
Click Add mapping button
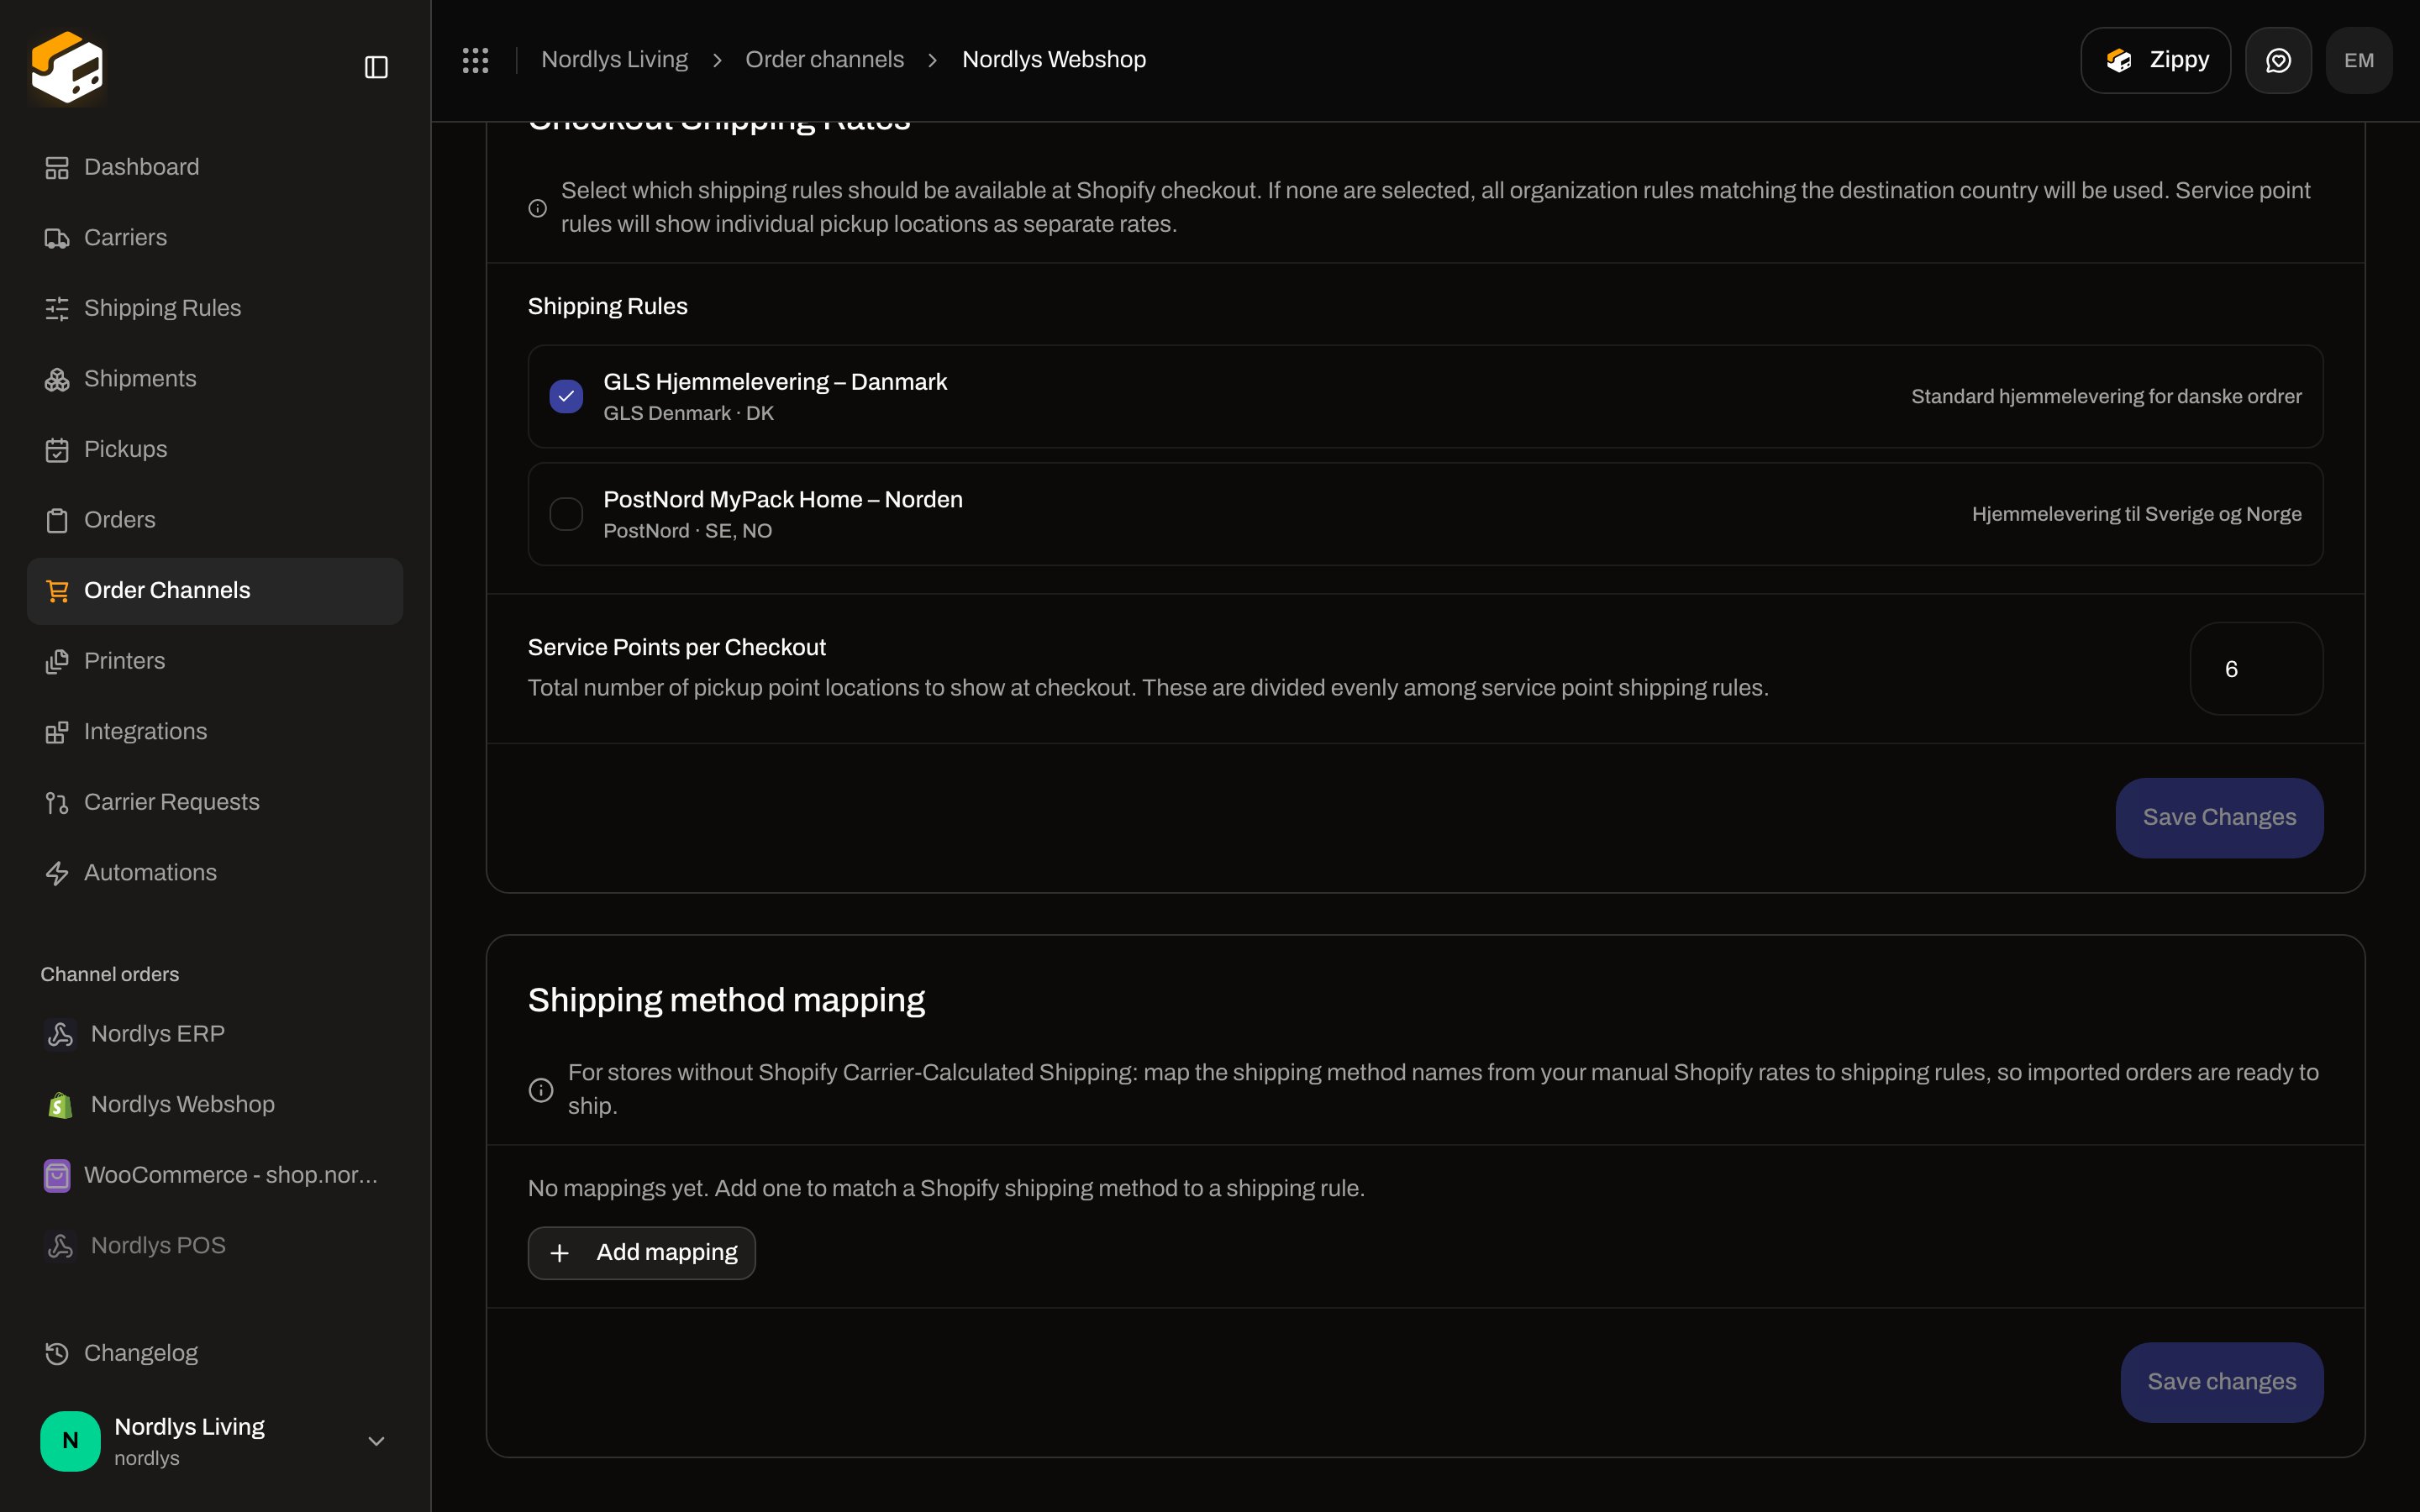coord(641,1253)
